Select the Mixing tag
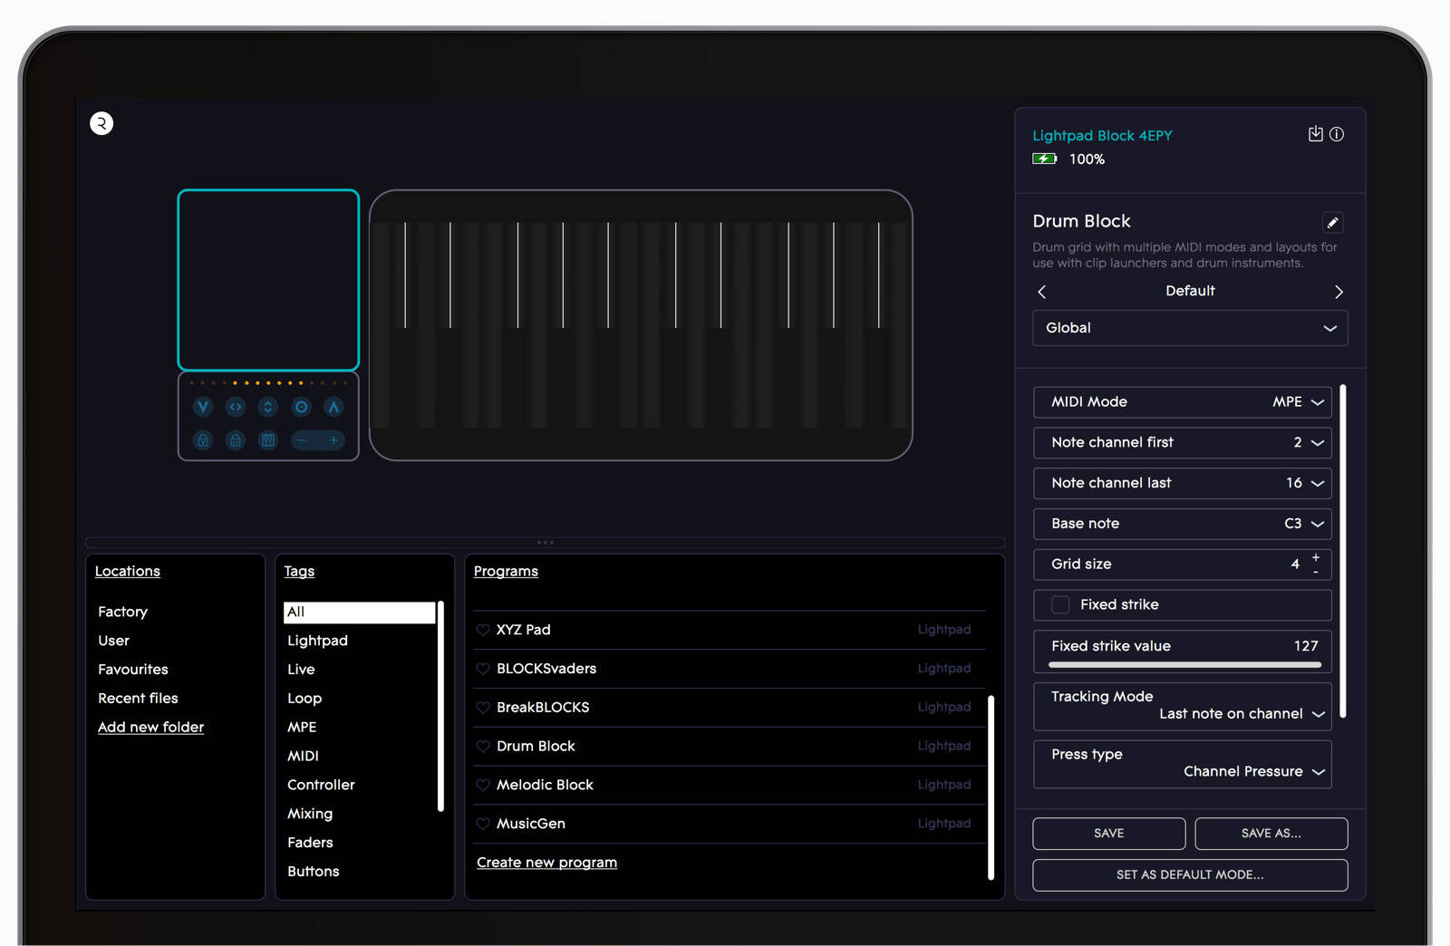The width and height of the screenshot is (1450, 946). [310, 814]
